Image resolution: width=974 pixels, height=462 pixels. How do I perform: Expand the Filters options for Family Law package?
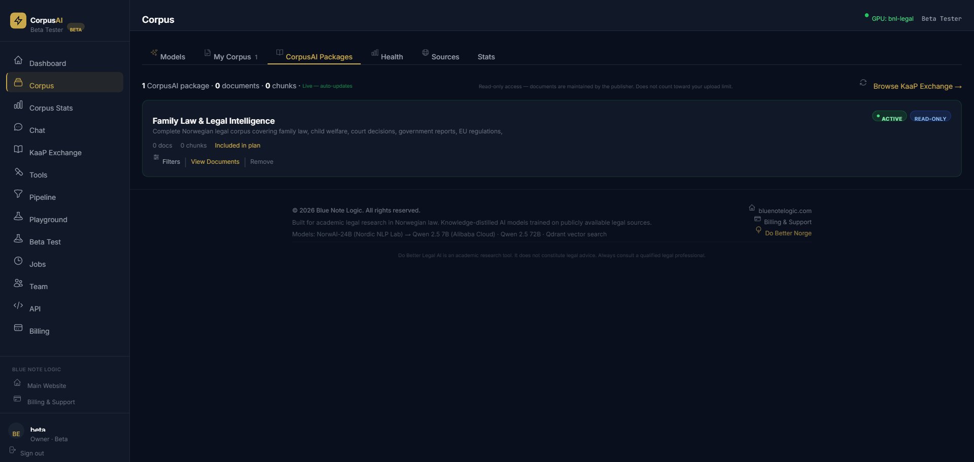pos(170,162)
